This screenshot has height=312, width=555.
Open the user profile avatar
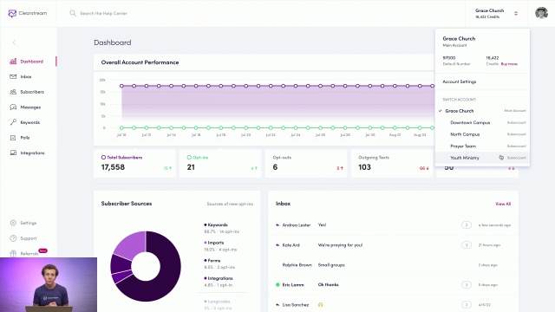click(x=541, y=13)
